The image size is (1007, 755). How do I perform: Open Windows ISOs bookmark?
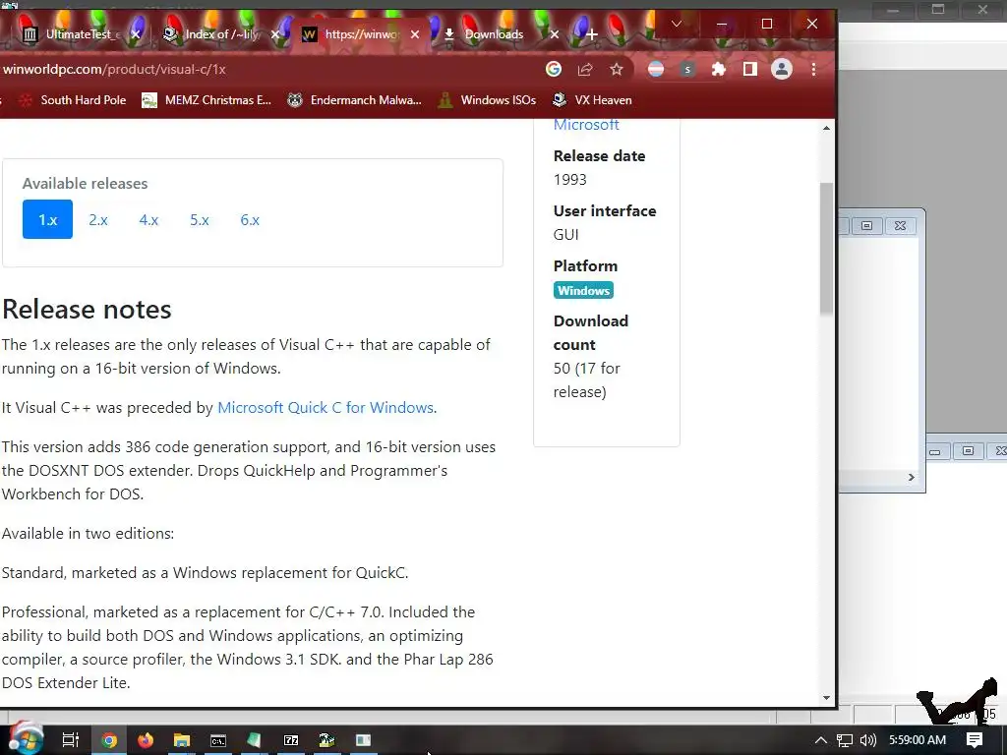[x=487, y=100]
